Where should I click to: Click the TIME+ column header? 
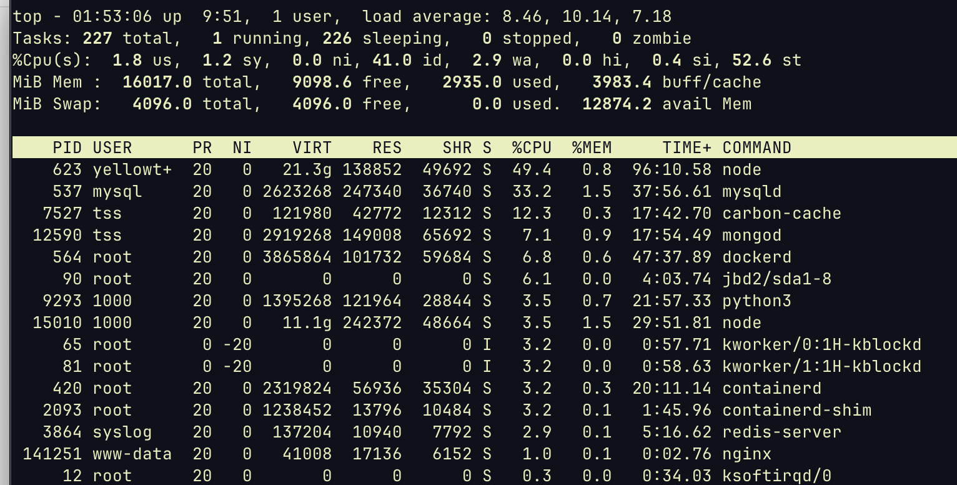(687, 148)
